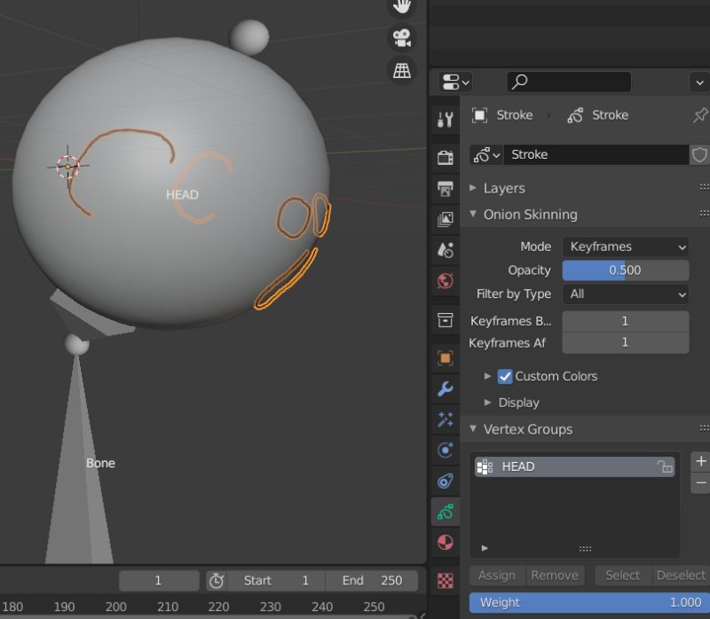The height and width of the screenshot is (619, 710).
Task: Toggle the Fake User shield on Stroke
Action: [x=700, y=154]
